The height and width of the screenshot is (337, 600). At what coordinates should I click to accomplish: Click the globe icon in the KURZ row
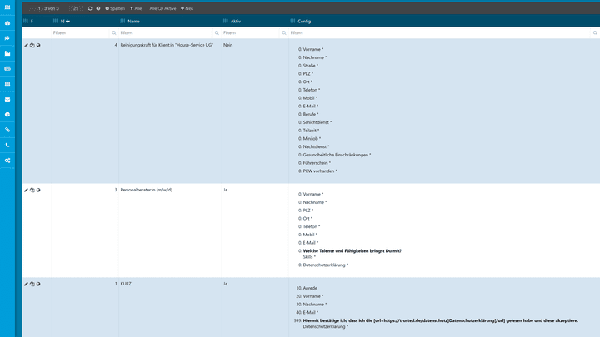click(38, 284)
